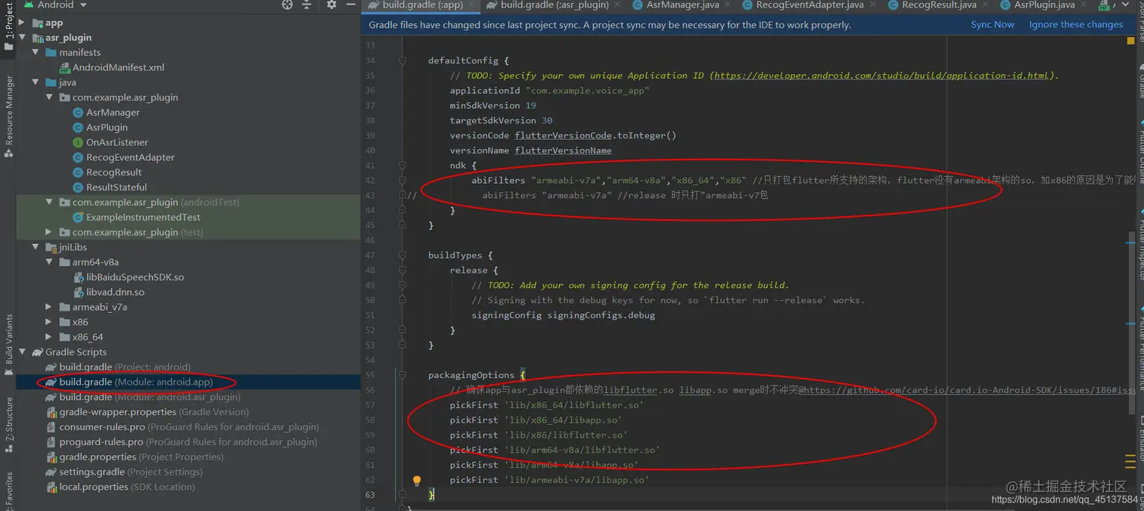This screenshot has height=511, width=1144.
Task: Click the Select Opened File target icon
Action: 288,5
